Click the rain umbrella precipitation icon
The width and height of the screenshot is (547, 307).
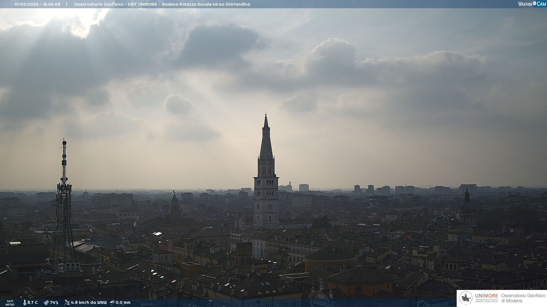tap(112, 302)
